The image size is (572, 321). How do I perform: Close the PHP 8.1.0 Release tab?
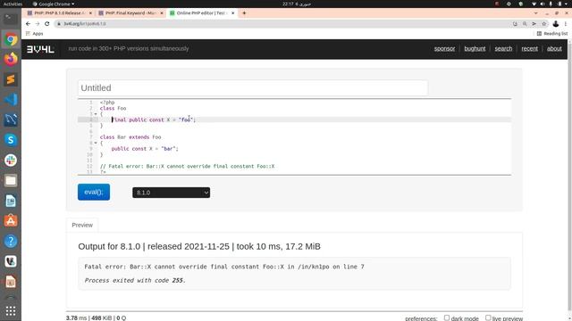click(x=90, y=13)
